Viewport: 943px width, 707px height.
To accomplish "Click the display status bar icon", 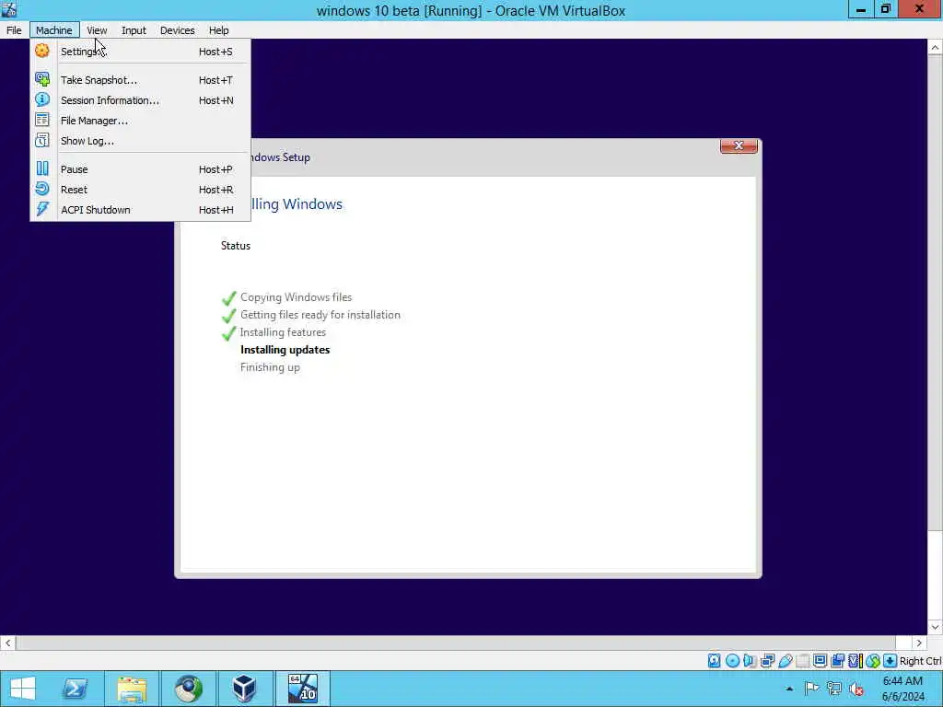I will click(x=820, y=661).
